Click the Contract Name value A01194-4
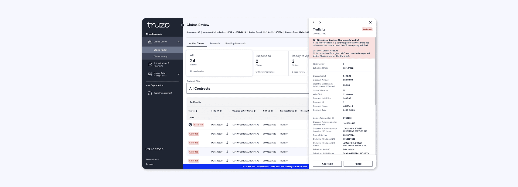518x187 pixels. [348, 106]
